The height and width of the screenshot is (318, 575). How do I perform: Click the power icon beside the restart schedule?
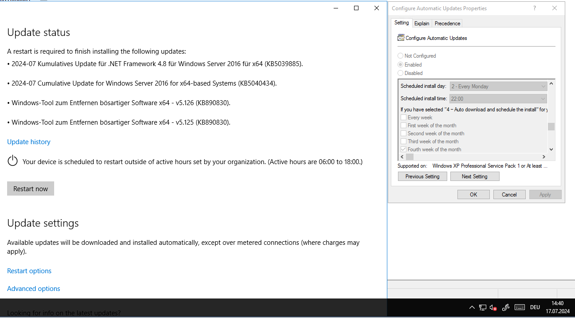tap(13, 161)
